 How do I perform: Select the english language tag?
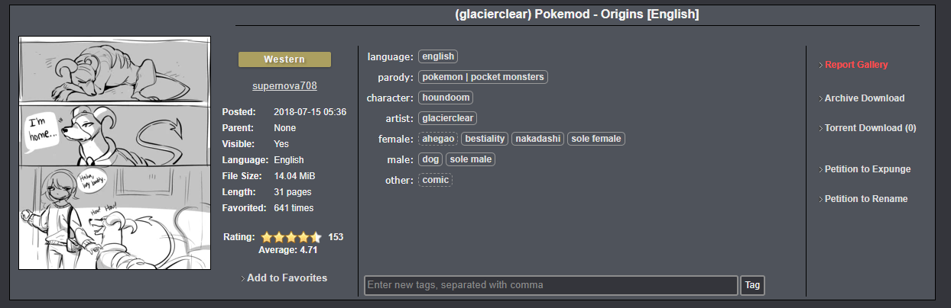[438, 56]
